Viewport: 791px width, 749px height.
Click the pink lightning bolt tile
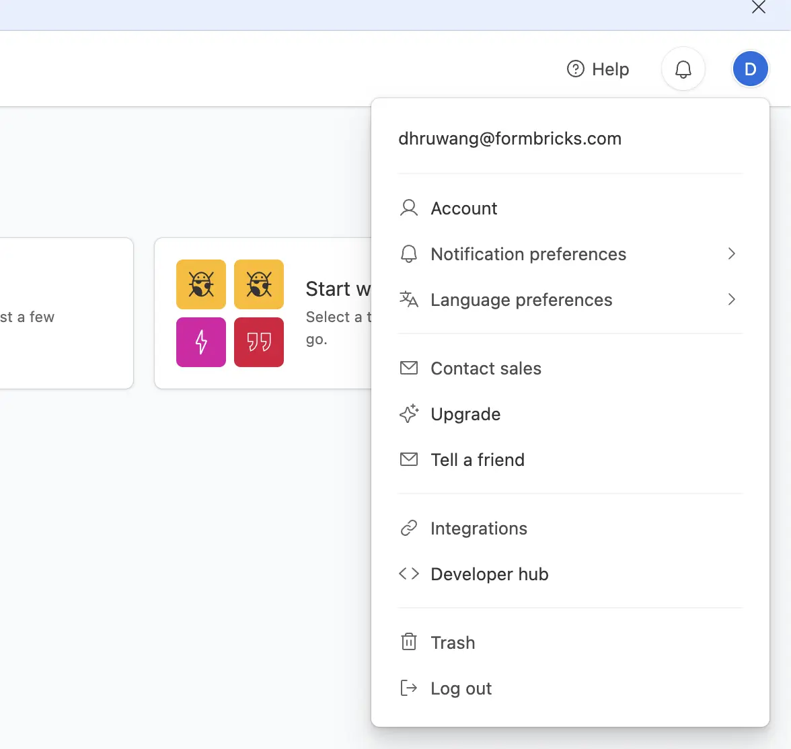pos(201,342)
